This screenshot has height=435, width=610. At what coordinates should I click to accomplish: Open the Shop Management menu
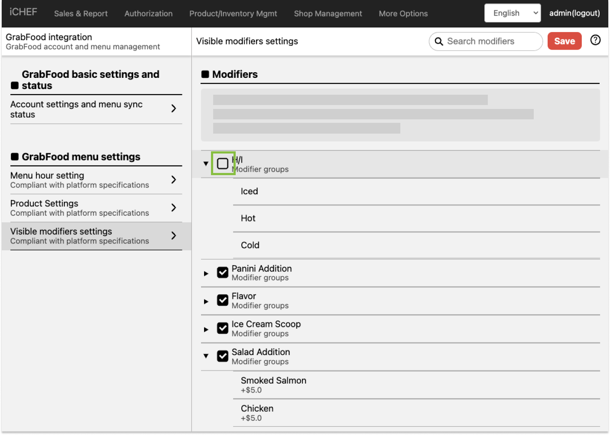pyautogui.click(x=328, y=13)
